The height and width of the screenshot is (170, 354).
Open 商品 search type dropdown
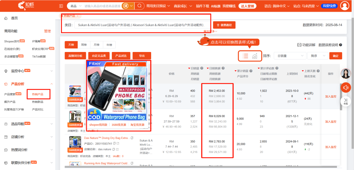(76, 6)
